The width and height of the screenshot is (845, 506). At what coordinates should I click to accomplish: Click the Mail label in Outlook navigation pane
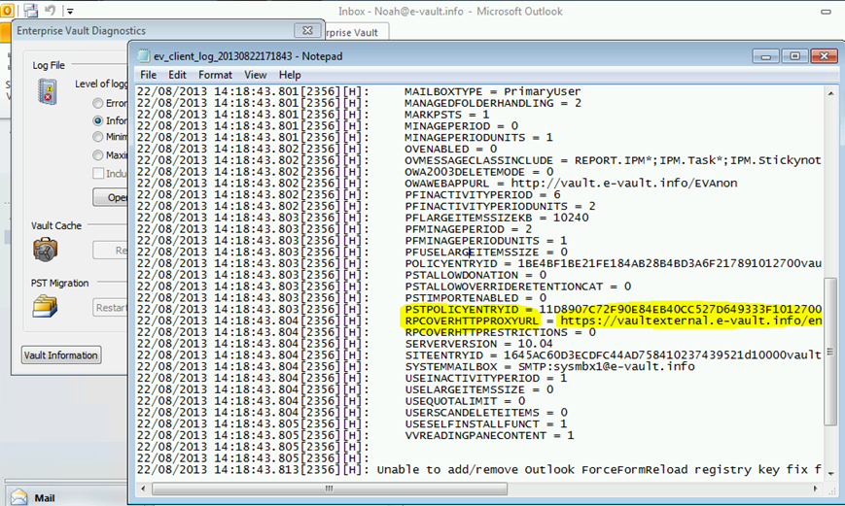click(45, 498)
